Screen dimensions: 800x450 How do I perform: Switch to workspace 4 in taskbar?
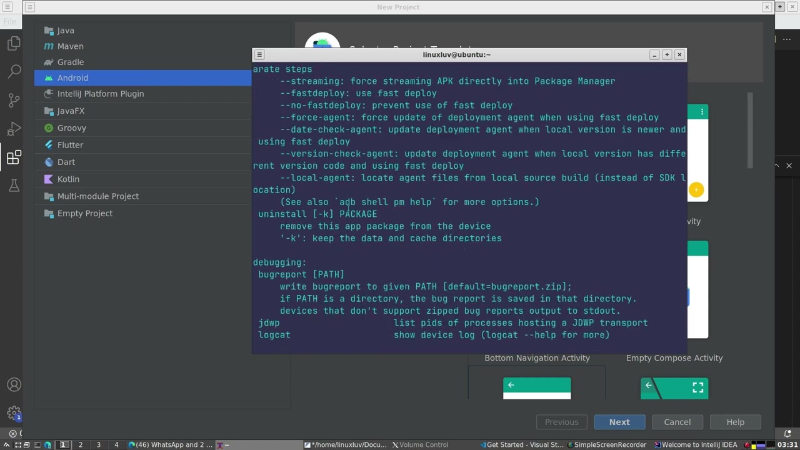pyautogui.click(x=116, y=444)
